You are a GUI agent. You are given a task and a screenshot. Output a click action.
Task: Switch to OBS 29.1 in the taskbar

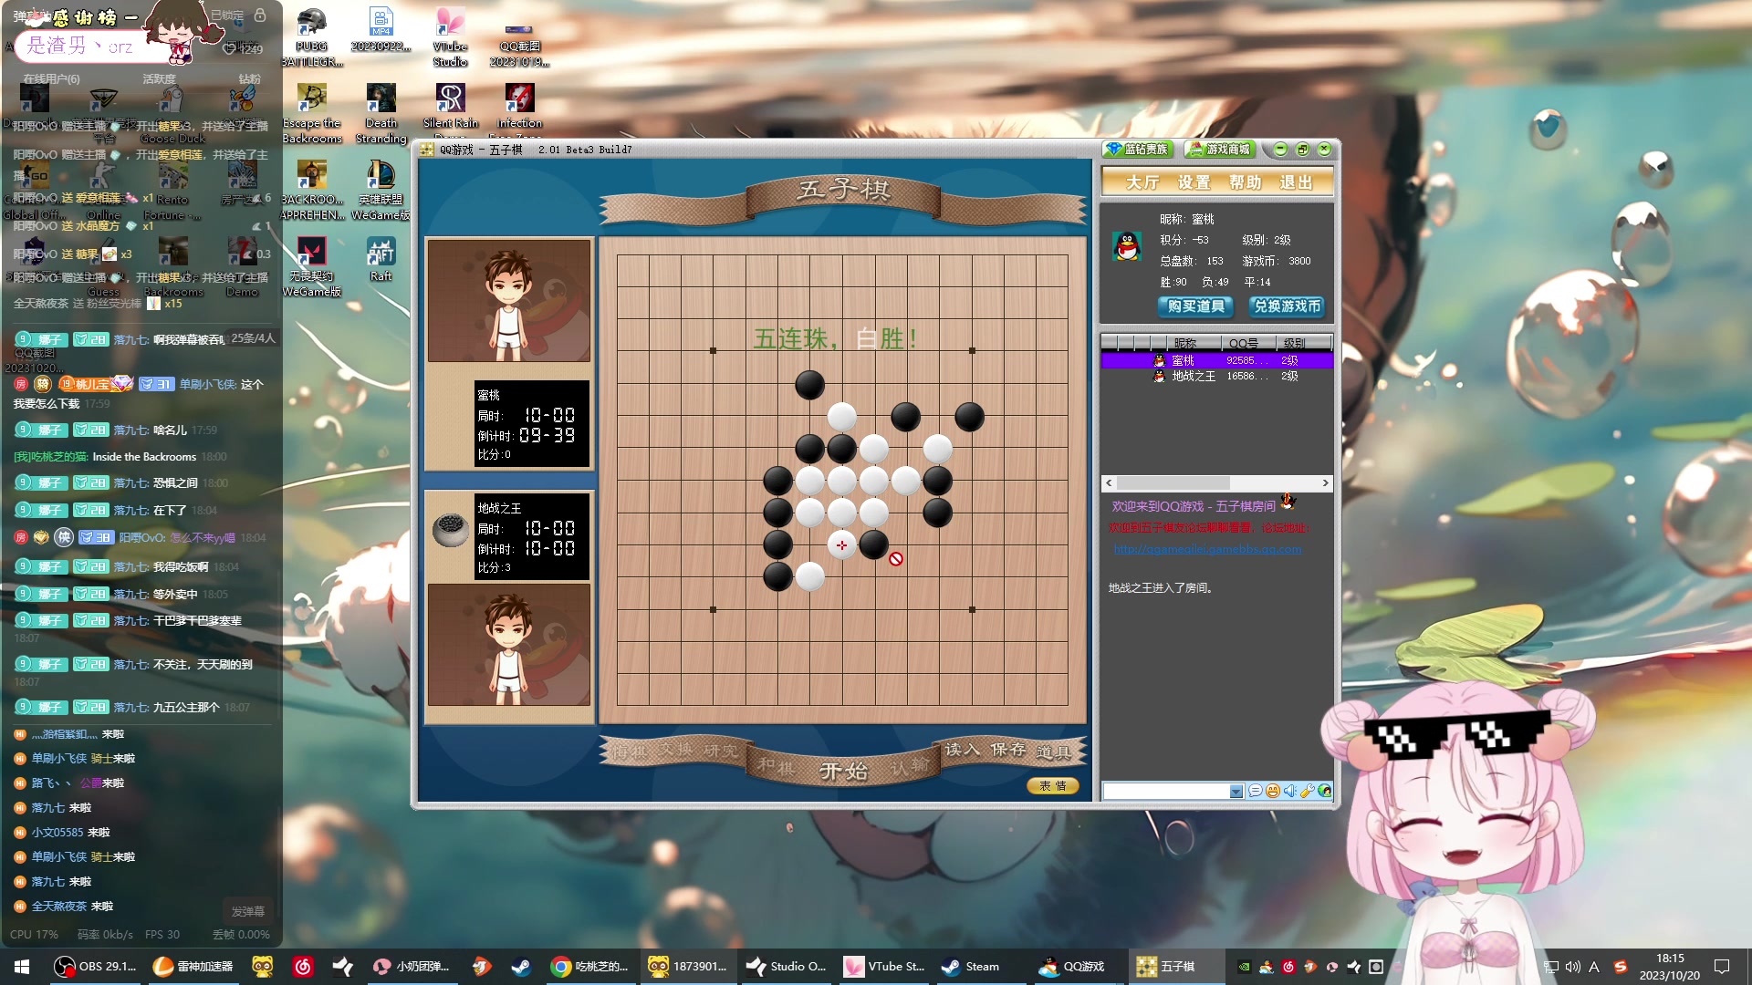(95, 967)
